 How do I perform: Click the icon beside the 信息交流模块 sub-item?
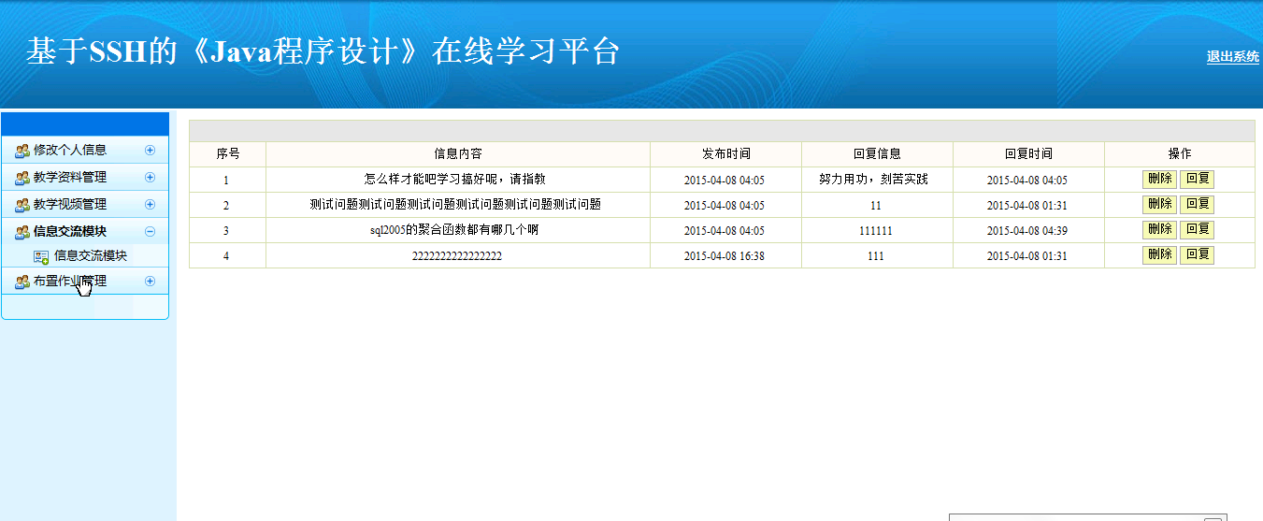[x=41, y=256]
